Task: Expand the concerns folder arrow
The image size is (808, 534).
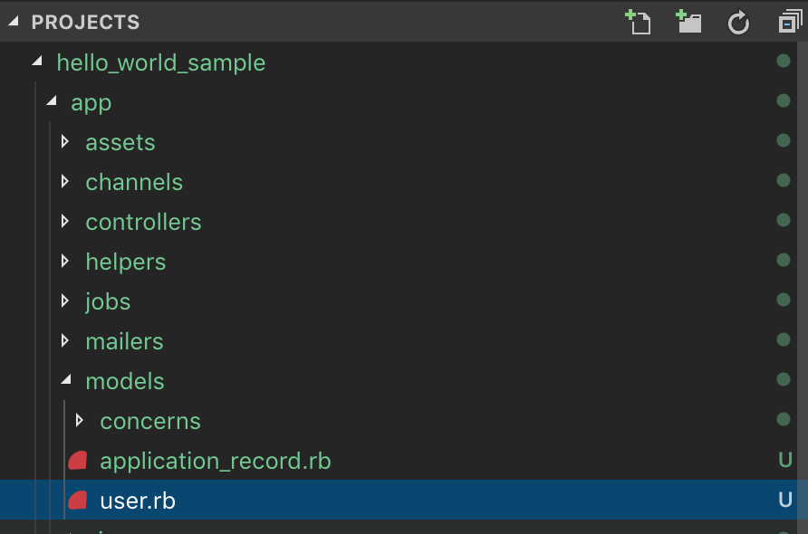Action: click(x=80, y=421)
